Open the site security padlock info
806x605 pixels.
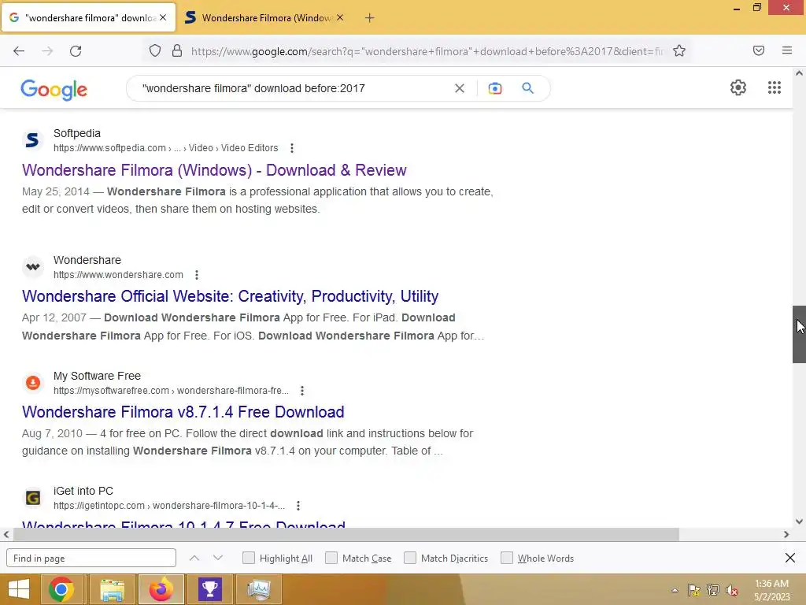click(x=177, y=51)
